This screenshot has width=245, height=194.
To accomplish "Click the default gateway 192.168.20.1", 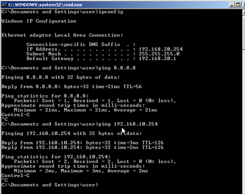I will click(157, 58).
